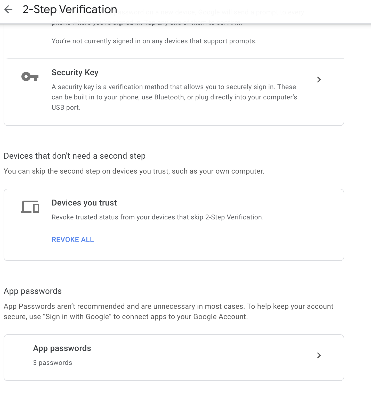
Task: Click the Devices you trust devices icon
Action: (30, 207)
